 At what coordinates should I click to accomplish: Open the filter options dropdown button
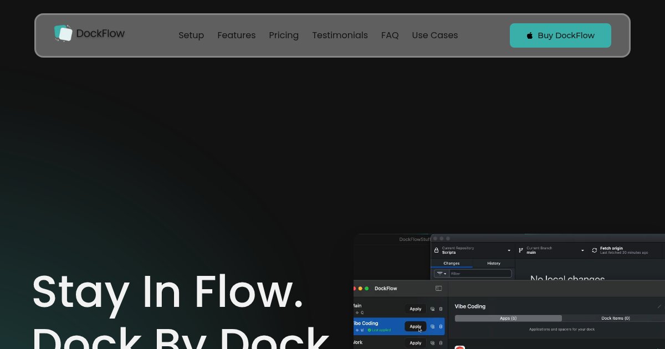pos(441,274)
